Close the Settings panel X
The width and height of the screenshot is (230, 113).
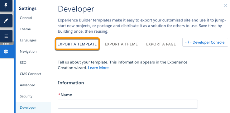[225, 6]
